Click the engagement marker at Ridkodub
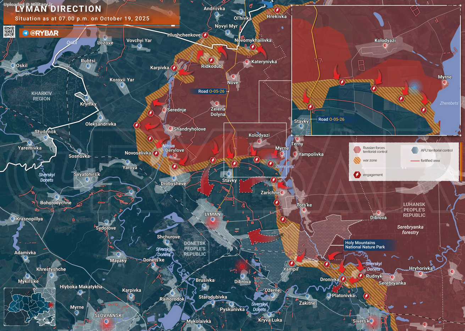The height and width of the screenshot is (331, 465). (x=211, y=60)
